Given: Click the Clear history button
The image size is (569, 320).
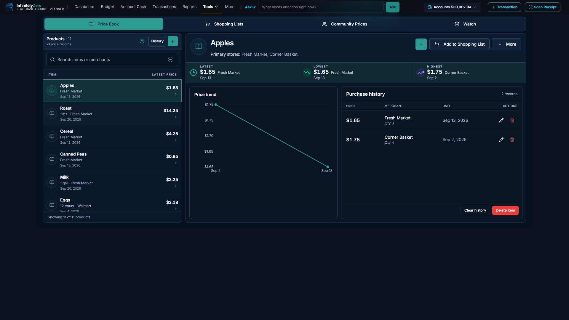Looking at the screenshot, I should tap(475, 210).
